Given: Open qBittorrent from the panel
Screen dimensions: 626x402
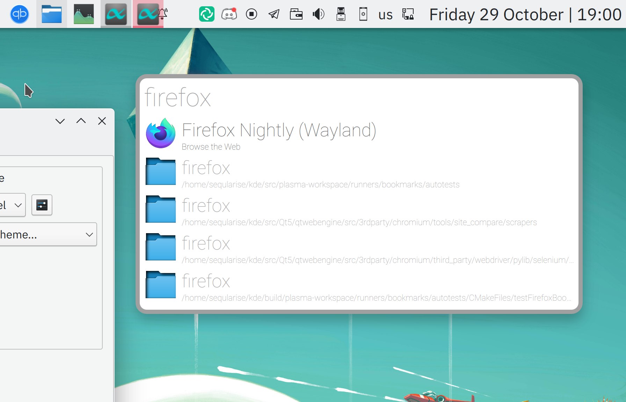Looking at the screenshot, I should point(20,14).
